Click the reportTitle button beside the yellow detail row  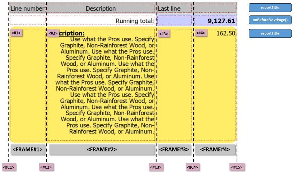coord(270,33)
